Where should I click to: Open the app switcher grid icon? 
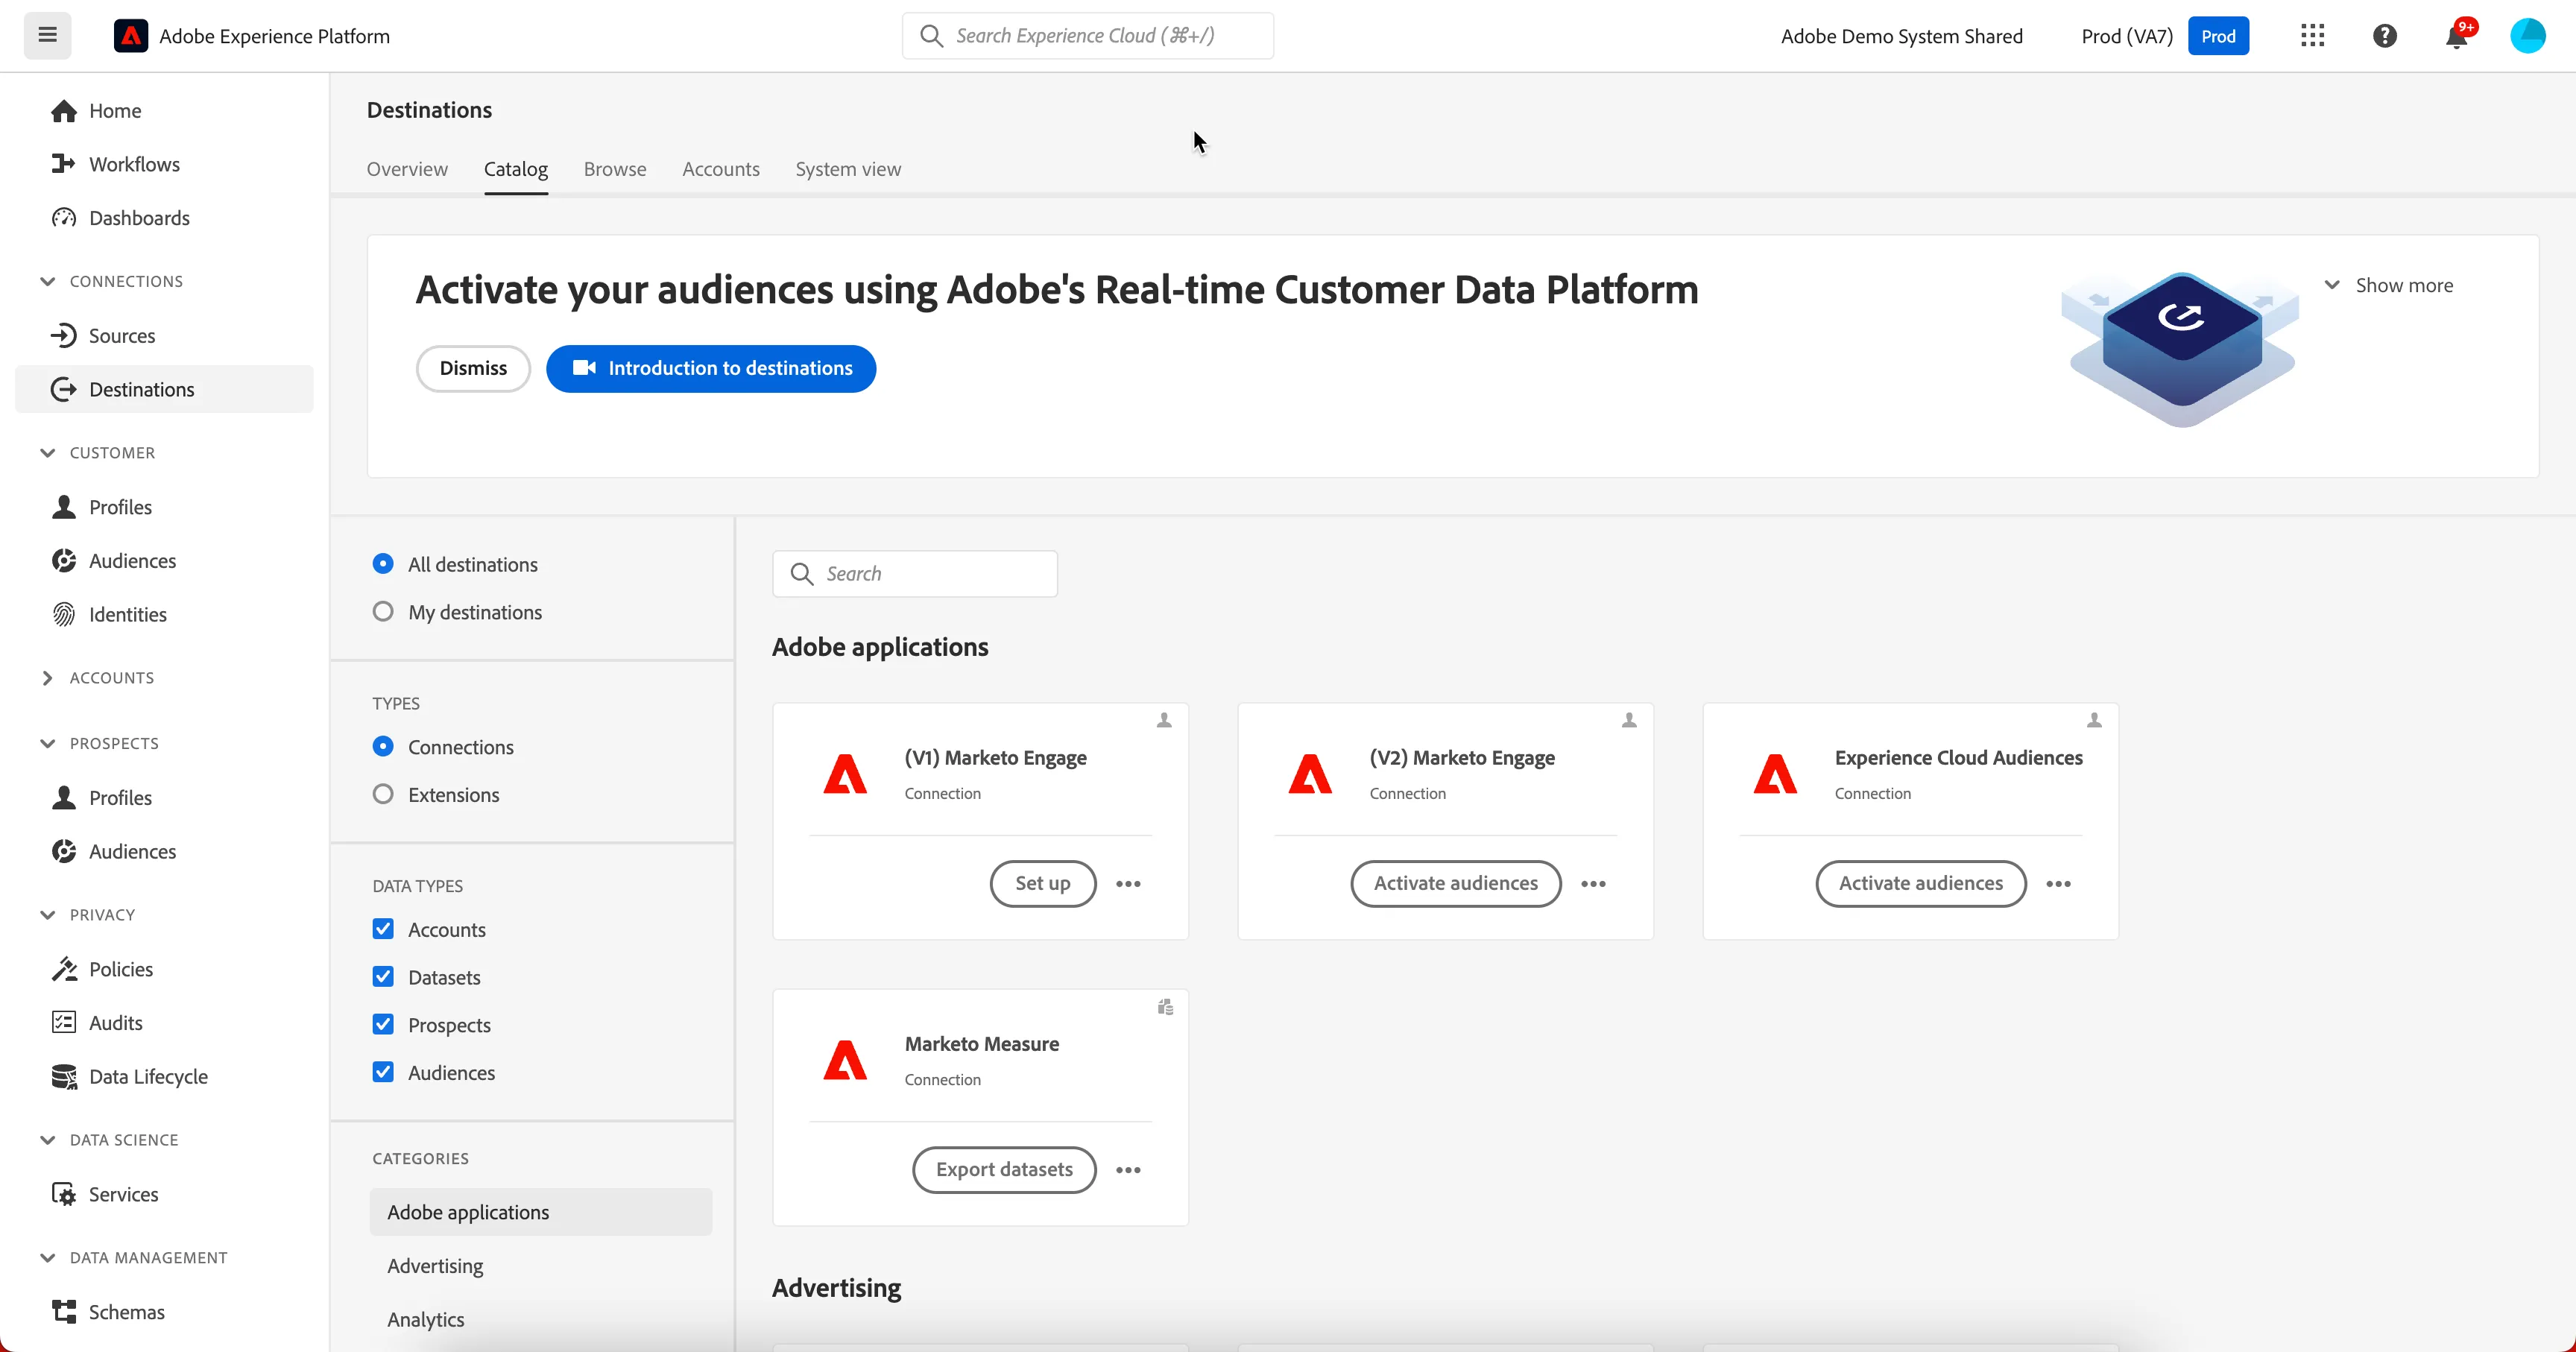tap(2312, 36)
